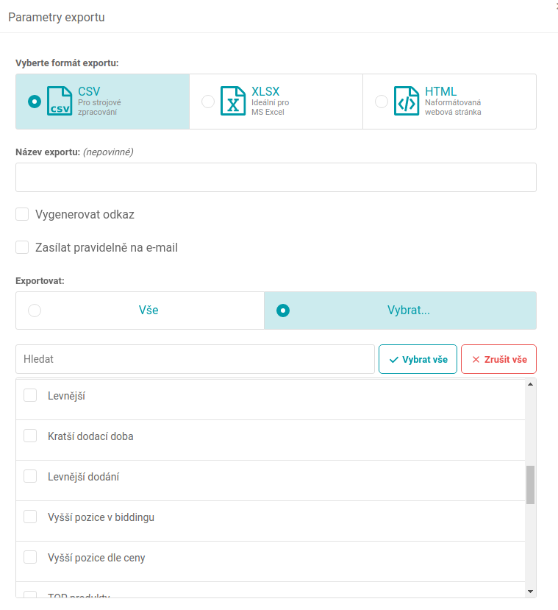Check the Levnější list item
Screen dimensions: 558x610
click(x=30, y=396)
